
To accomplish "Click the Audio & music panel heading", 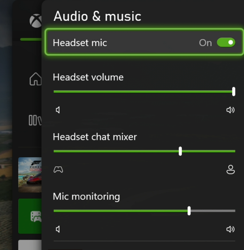I will (97, 17).
